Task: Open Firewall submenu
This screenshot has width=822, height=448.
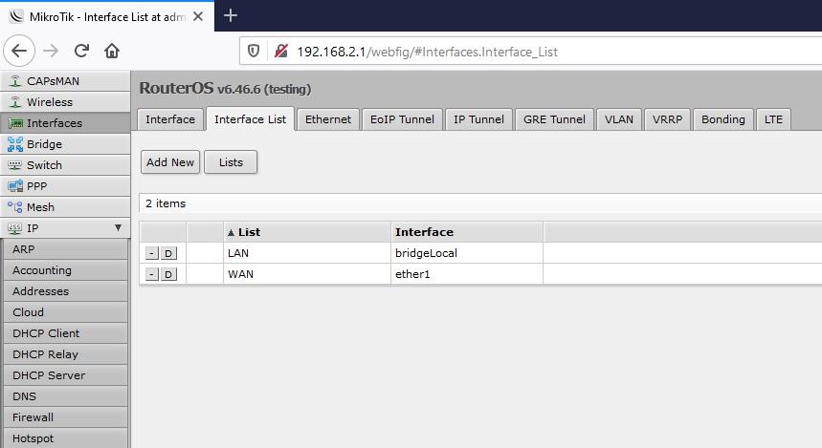Action: tap(65, 417)
